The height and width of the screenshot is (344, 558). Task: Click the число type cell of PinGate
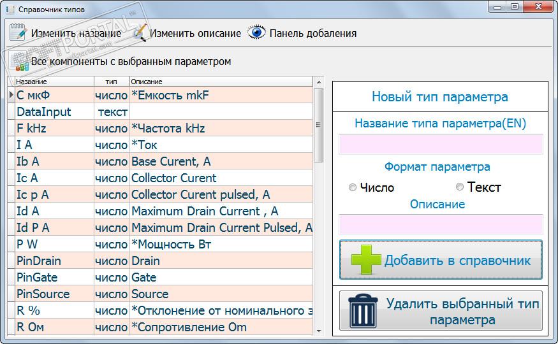pos(112,277)
